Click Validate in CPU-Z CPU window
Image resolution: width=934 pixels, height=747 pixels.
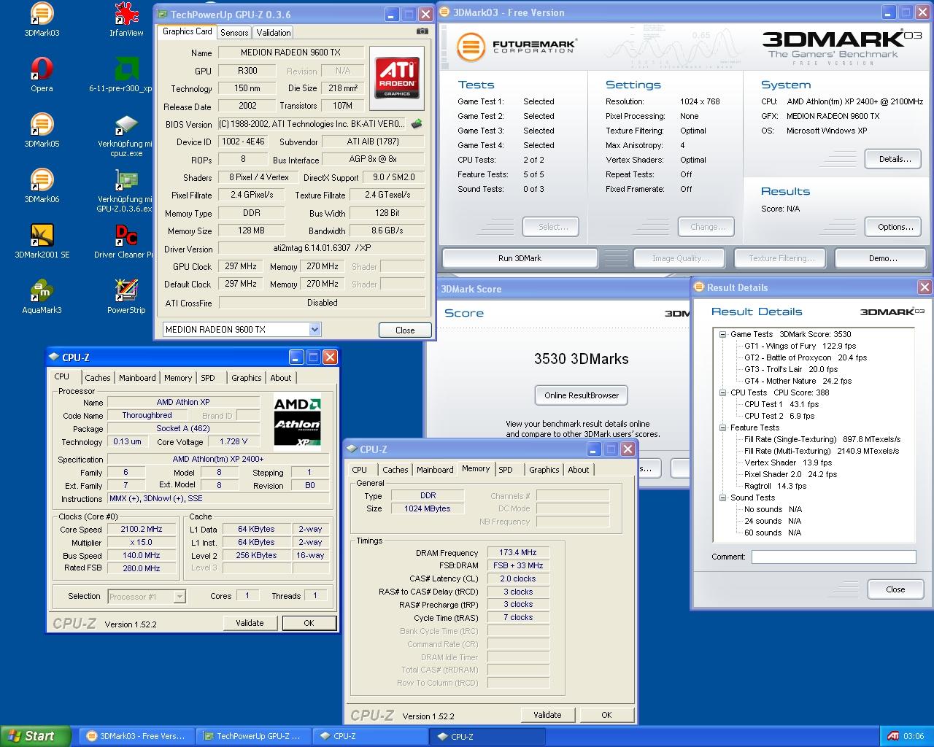(250, 623)
